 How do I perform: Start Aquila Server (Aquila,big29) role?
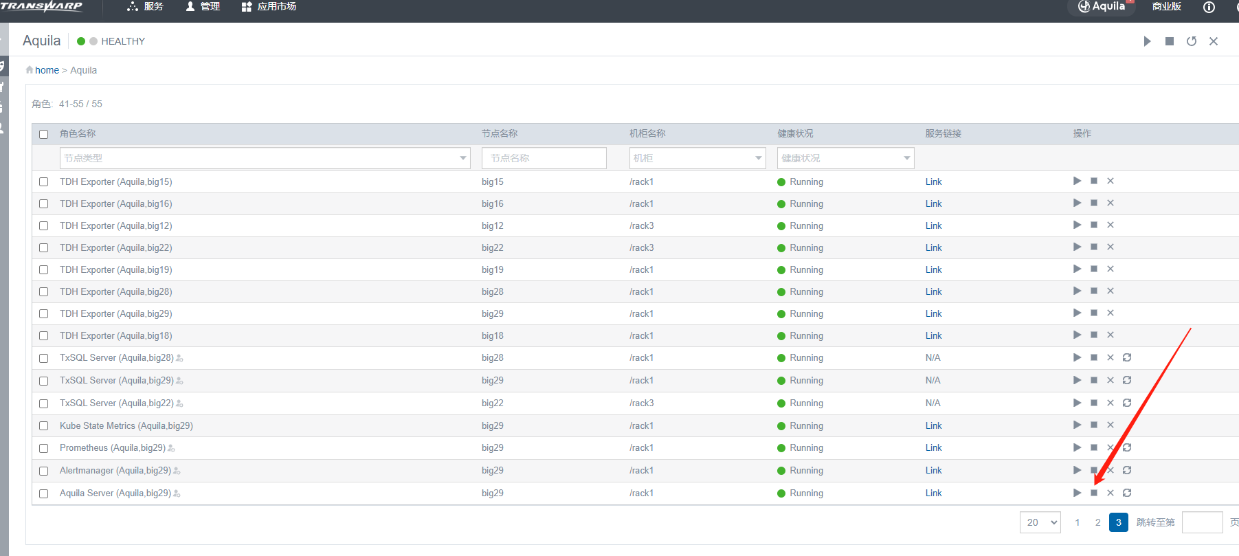point(1077,493)
